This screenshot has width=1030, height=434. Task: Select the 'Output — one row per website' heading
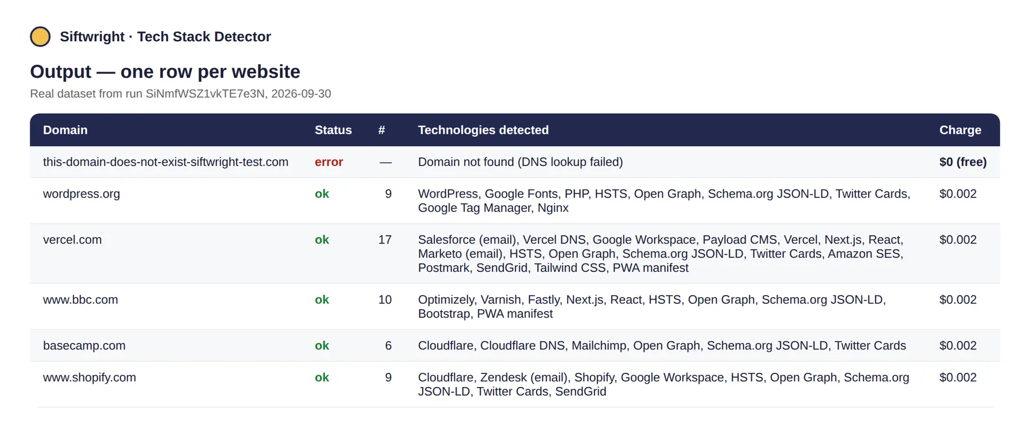pos(165,72)
